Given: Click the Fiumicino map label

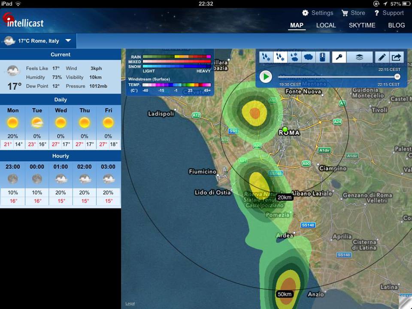Looking at the screenshot, I should [203, 172].
